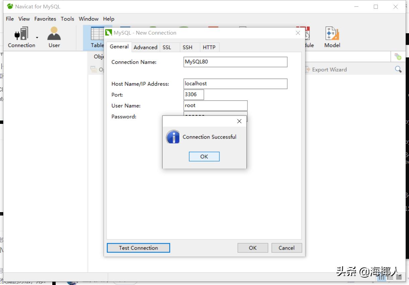This screenshot has width=409, height=285.
Task: Open the User management icon
Action: tap(54, 34)
